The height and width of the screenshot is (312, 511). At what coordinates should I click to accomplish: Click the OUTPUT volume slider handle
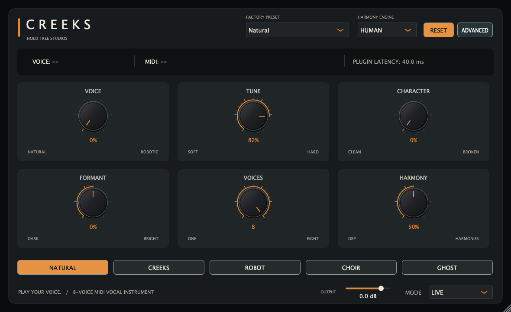(381, 288)
